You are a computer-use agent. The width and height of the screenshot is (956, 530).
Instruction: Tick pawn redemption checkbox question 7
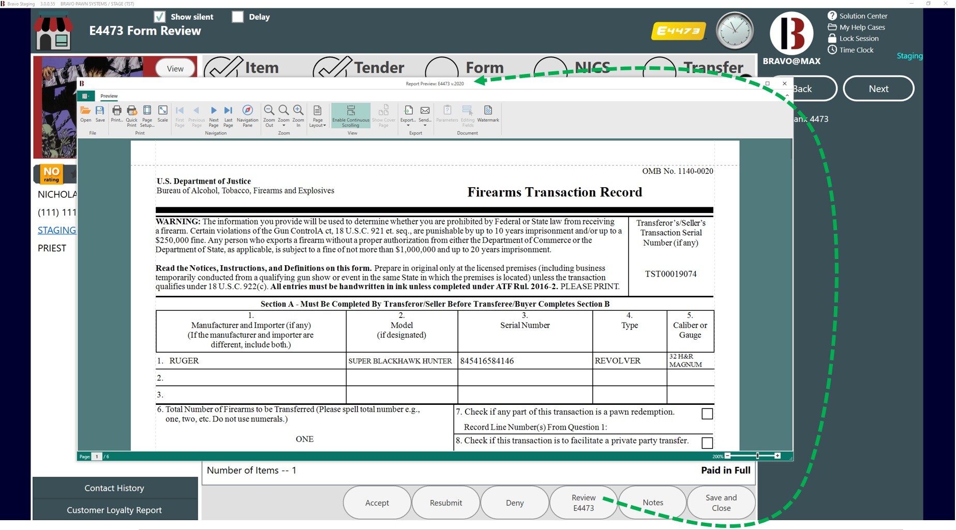(x=707, y=414)
